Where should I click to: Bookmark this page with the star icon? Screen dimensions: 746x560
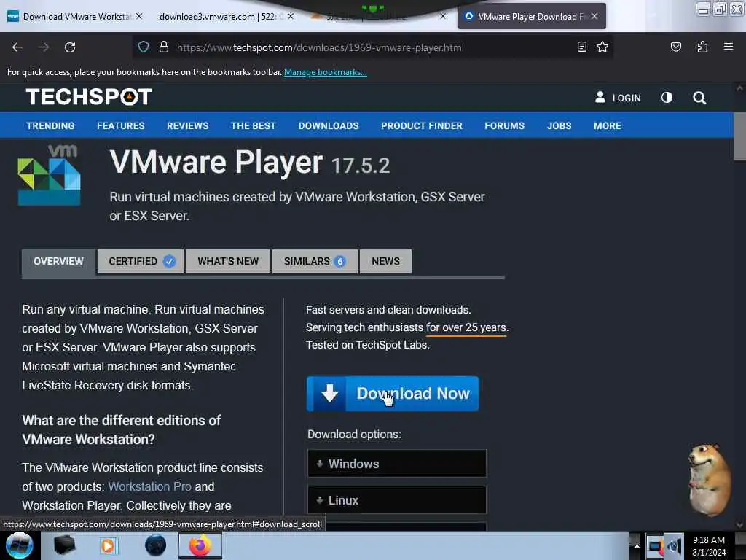click(x=602, y=47)
